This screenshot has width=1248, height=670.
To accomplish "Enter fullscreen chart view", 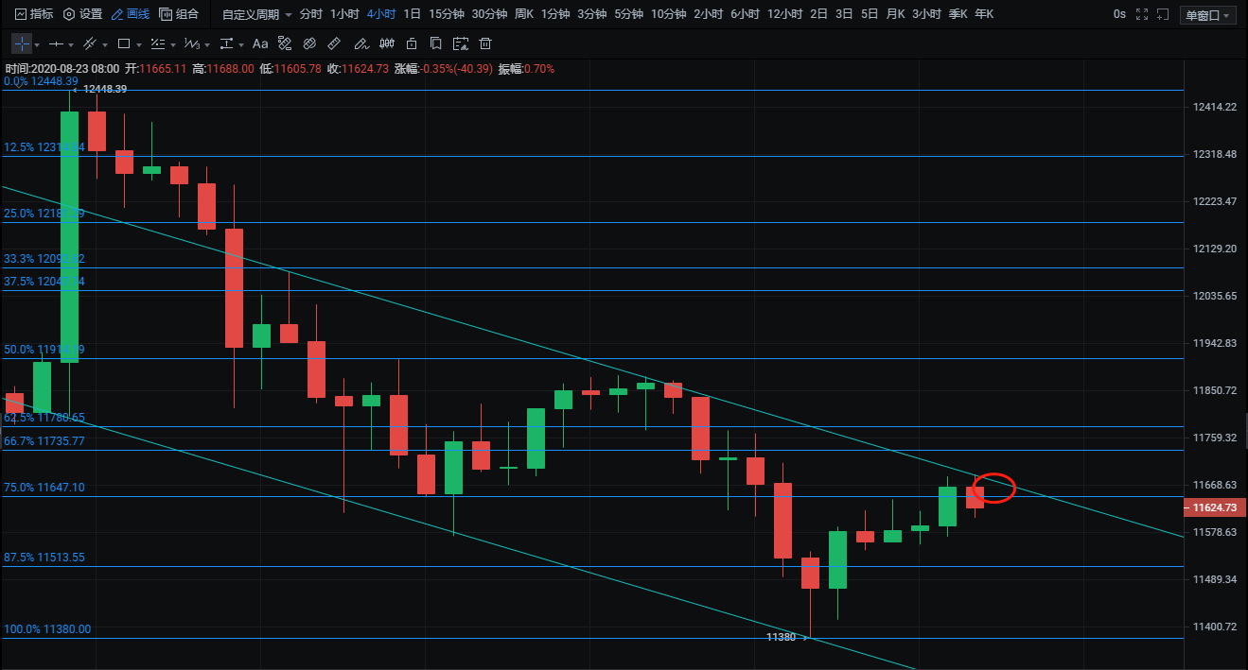I will (1143, 15).
